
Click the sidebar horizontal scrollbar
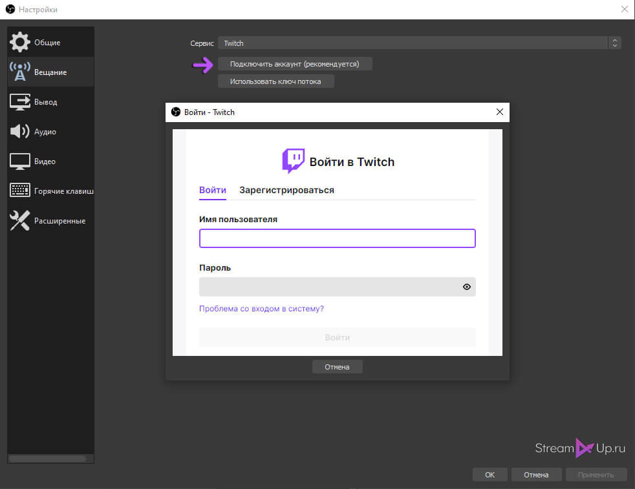pyautogui.click(x=47, y=459)
